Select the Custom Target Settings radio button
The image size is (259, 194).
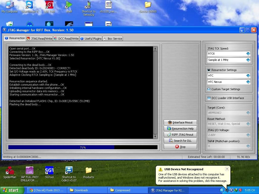[x=209, y=89]
